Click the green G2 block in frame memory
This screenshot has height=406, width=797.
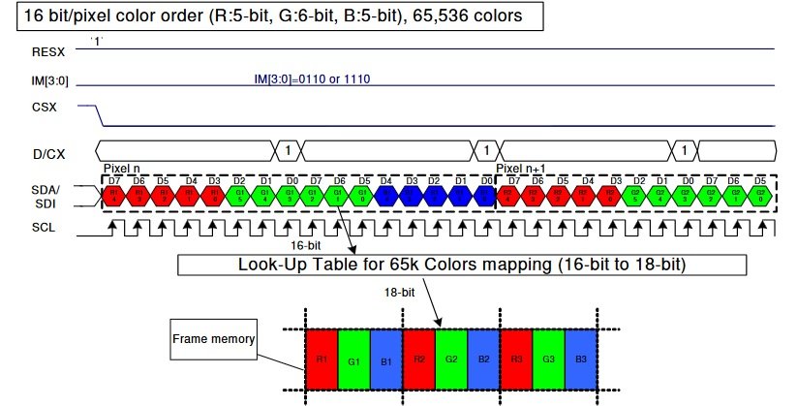click(451, 359)
